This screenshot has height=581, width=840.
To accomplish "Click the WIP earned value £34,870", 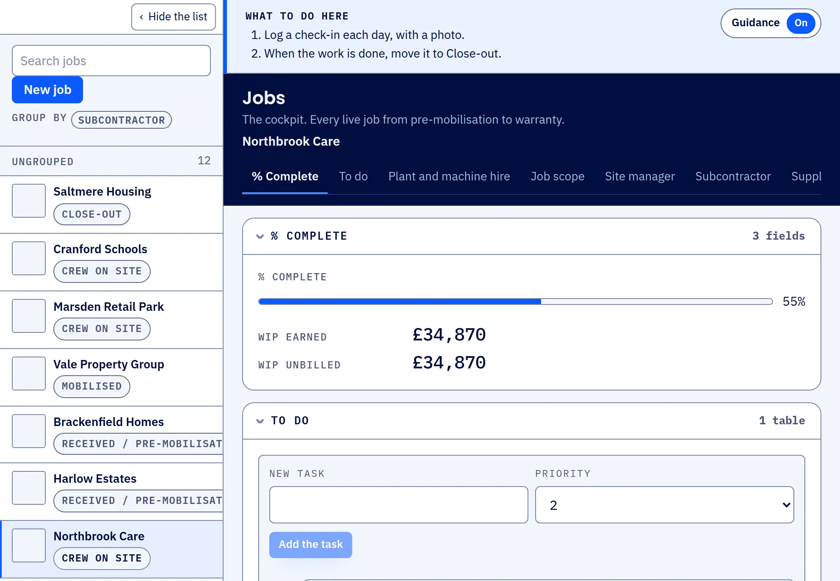I will point(449,335).
